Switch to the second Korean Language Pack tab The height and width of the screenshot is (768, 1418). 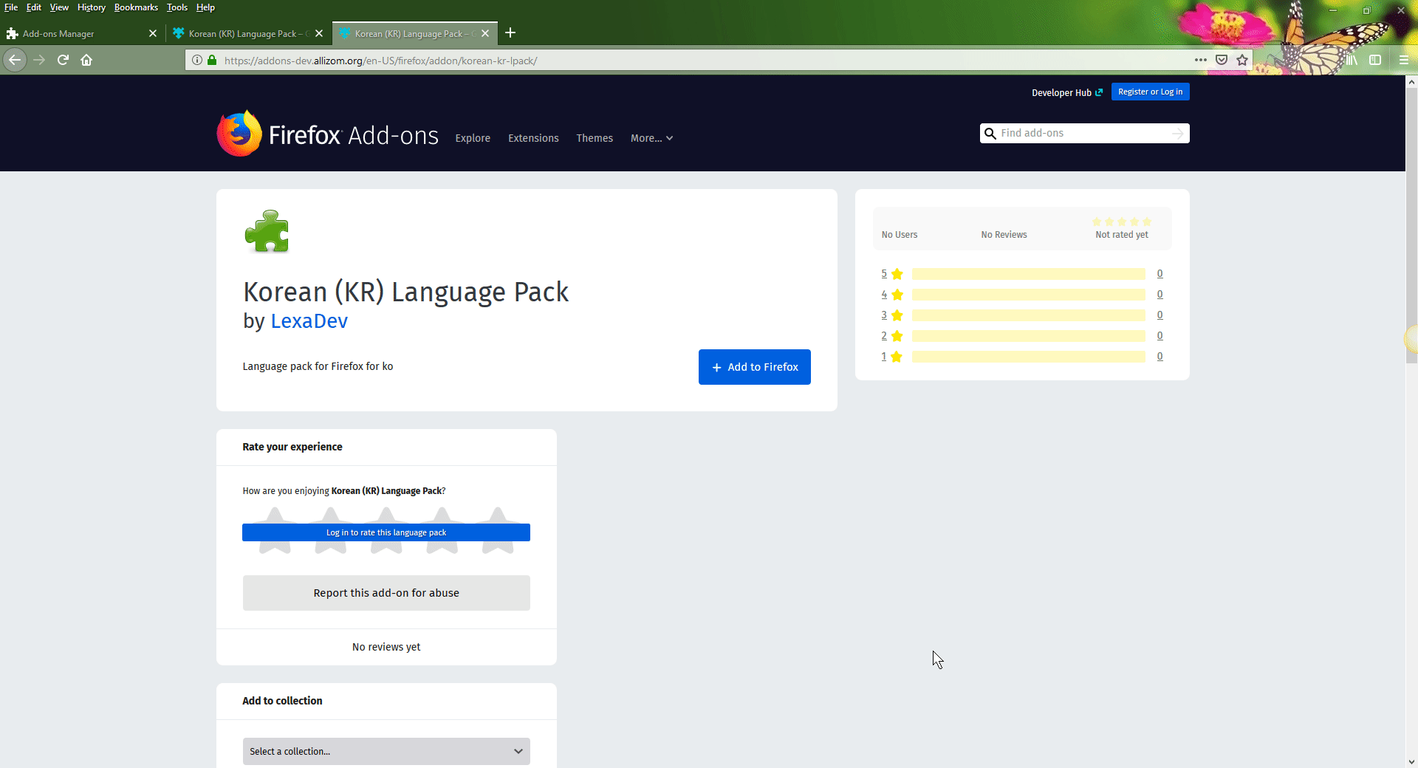click(415, 33)
